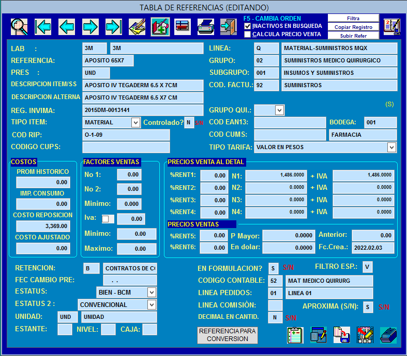Click the exit door icon

[229, 27]
